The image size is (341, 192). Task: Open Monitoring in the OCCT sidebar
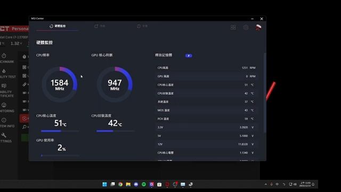tap(6, 108)
